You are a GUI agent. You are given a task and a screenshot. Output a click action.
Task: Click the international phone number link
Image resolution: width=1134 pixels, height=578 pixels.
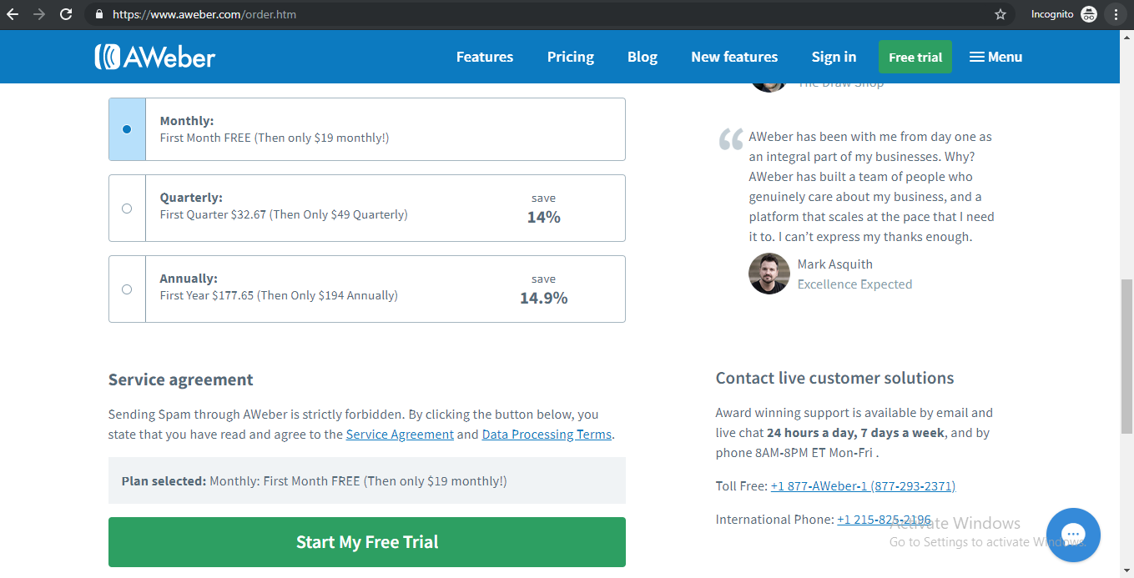click(884, 520)
